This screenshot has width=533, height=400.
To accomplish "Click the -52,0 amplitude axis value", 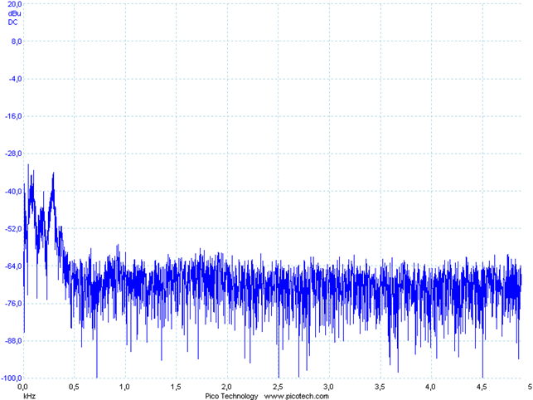I will [x=13, y=229].
